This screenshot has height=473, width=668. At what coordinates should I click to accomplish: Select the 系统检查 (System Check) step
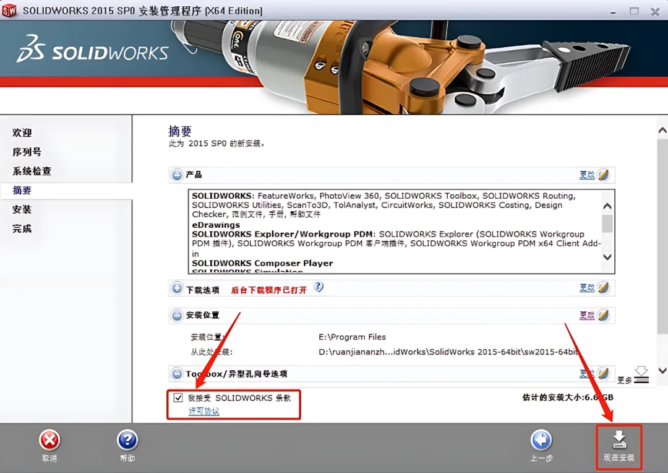tap(32, 171)
